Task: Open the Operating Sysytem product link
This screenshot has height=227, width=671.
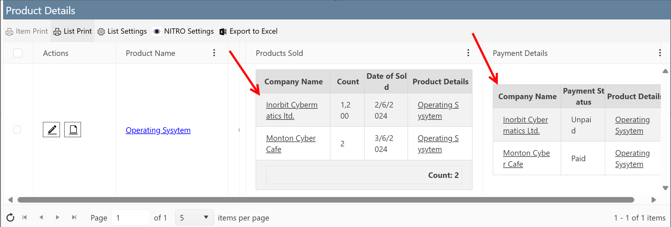Action: click(x=158, y=130)
